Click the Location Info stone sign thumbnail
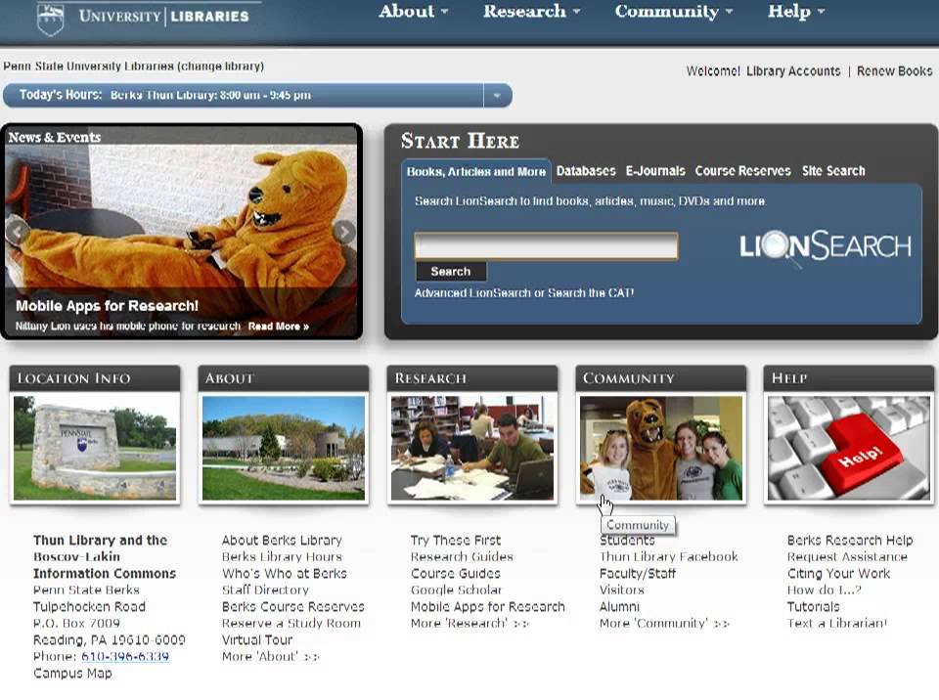This screenshot has height=700, width=939. pyautogui.click(x=95, y=448)
